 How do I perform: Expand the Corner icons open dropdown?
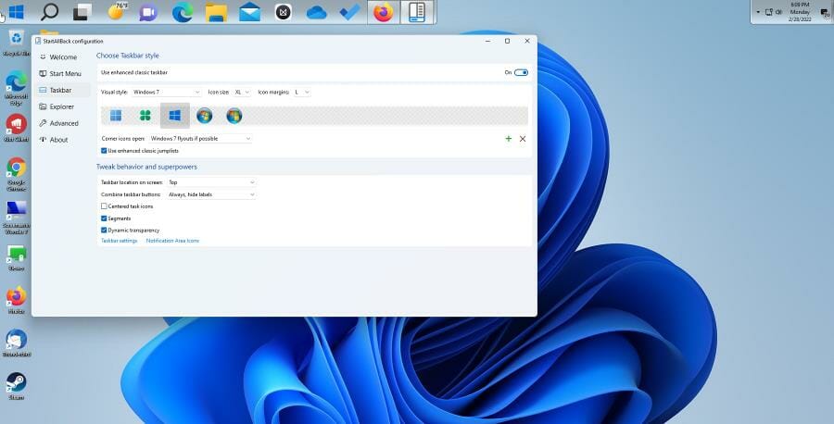(x=200, y=139)
